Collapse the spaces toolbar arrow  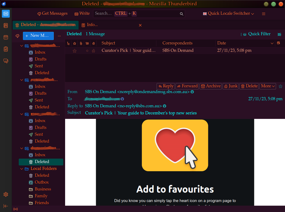(6, 206)
